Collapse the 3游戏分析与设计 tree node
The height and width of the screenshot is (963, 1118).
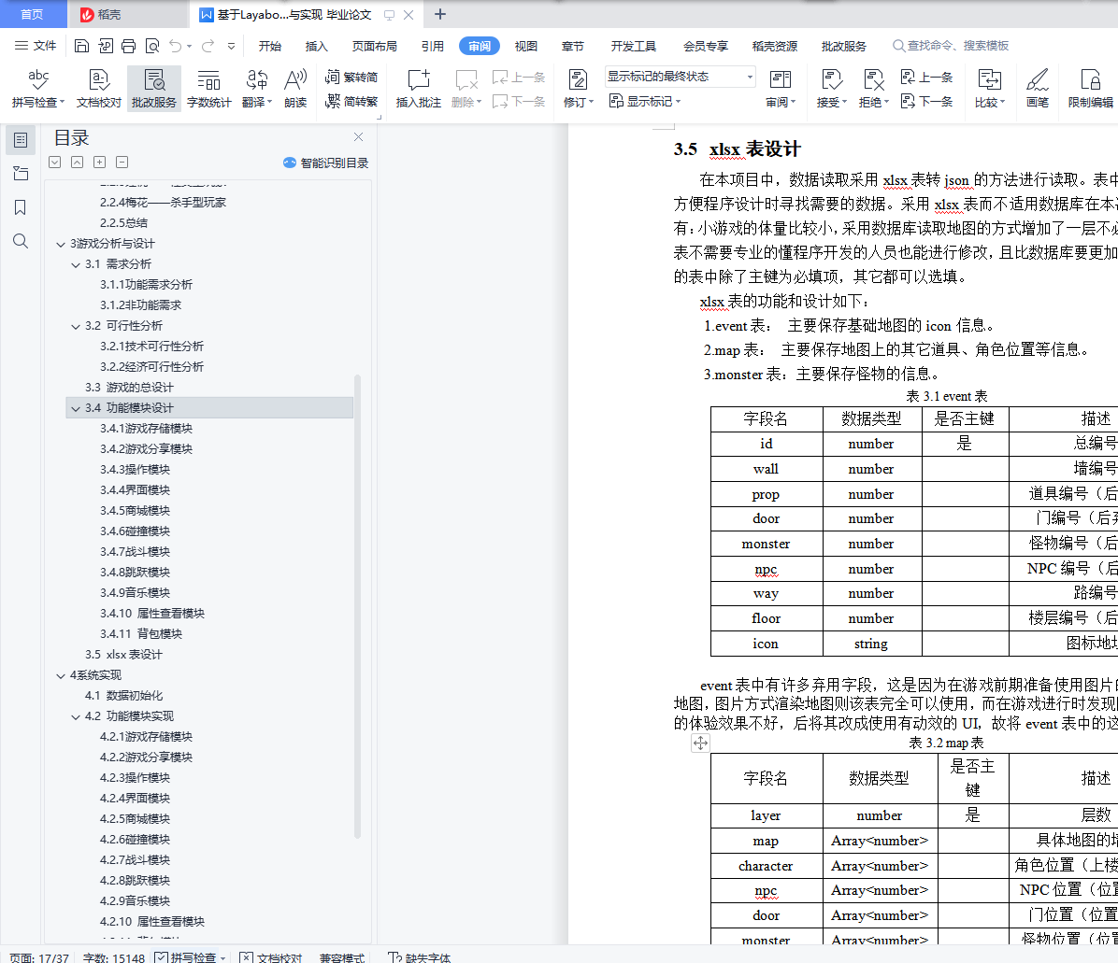pos(61,244)
